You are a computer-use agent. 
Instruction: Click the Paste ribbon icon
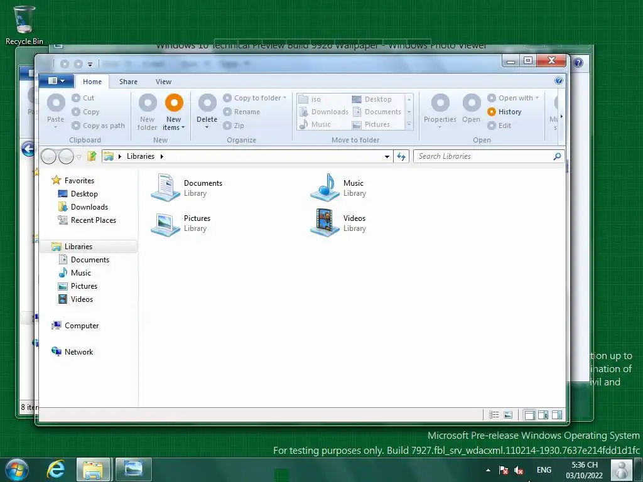click(56, 102)
